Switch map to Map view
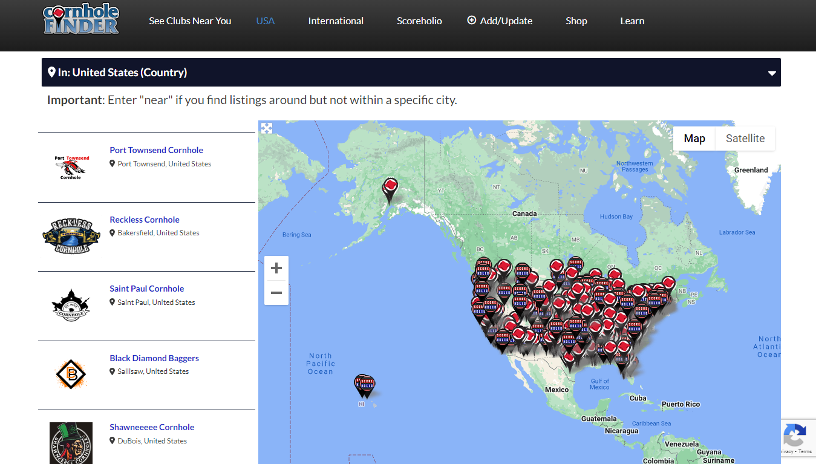The width and height of the screenshot is (816, 464). [x=694, y=139]
